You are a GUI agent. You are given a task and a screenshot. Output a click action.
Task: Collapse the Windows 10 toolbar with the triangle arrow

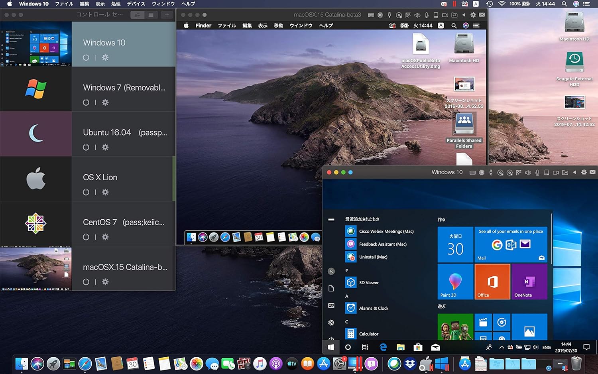click(x=574, y=173)
